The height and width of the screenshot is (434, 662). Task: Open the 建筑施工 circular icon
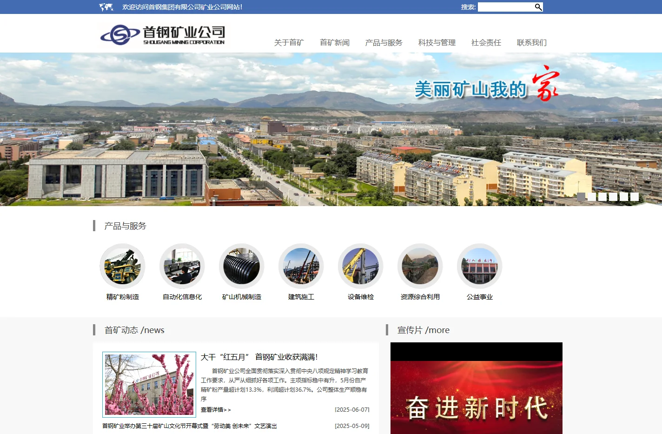pyautogui.click(x=301, y=266)
